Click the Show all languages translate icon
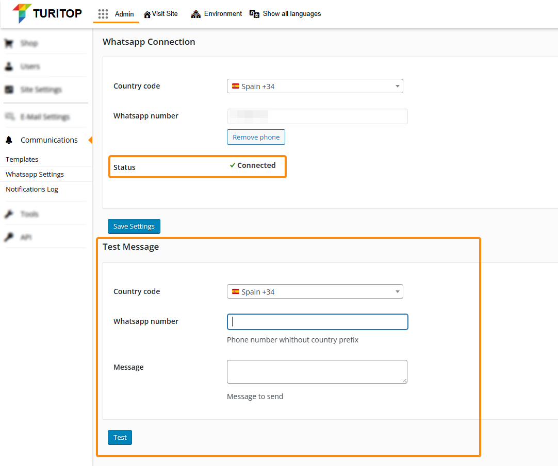The height and width of the screenshot is (466, 558). pos(254,14)
